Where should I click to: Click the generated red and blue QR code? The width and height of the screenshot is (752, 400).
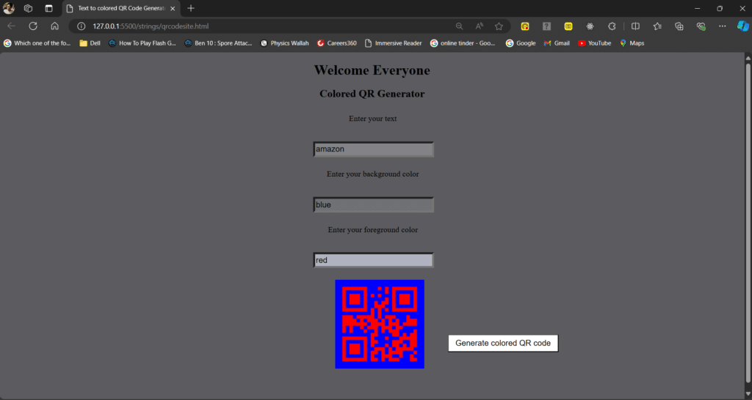pyautogui.click(x=380, y=324)
